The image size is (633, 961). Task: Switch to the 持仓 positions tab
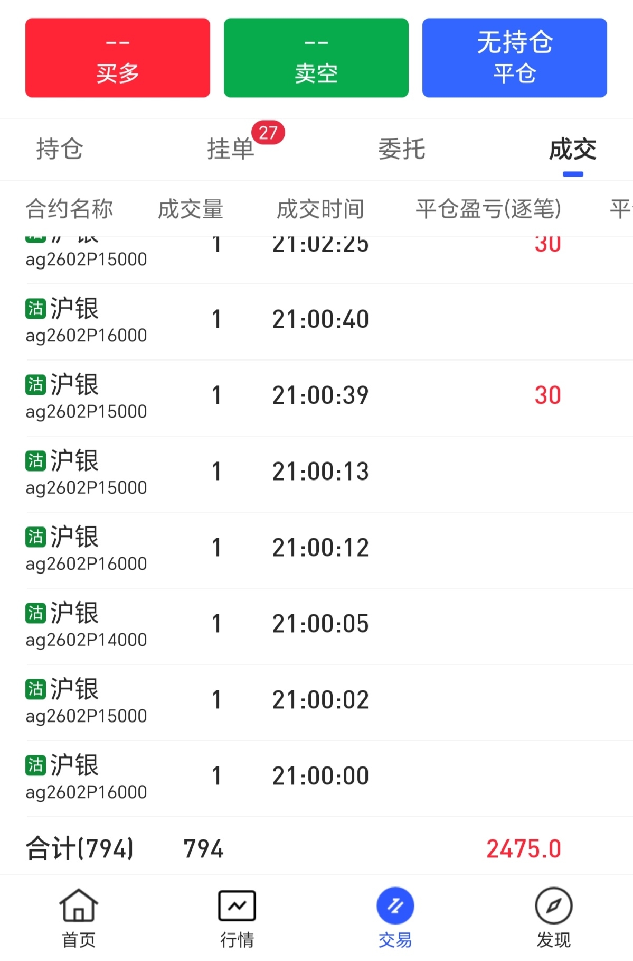[x=60, y=149]
